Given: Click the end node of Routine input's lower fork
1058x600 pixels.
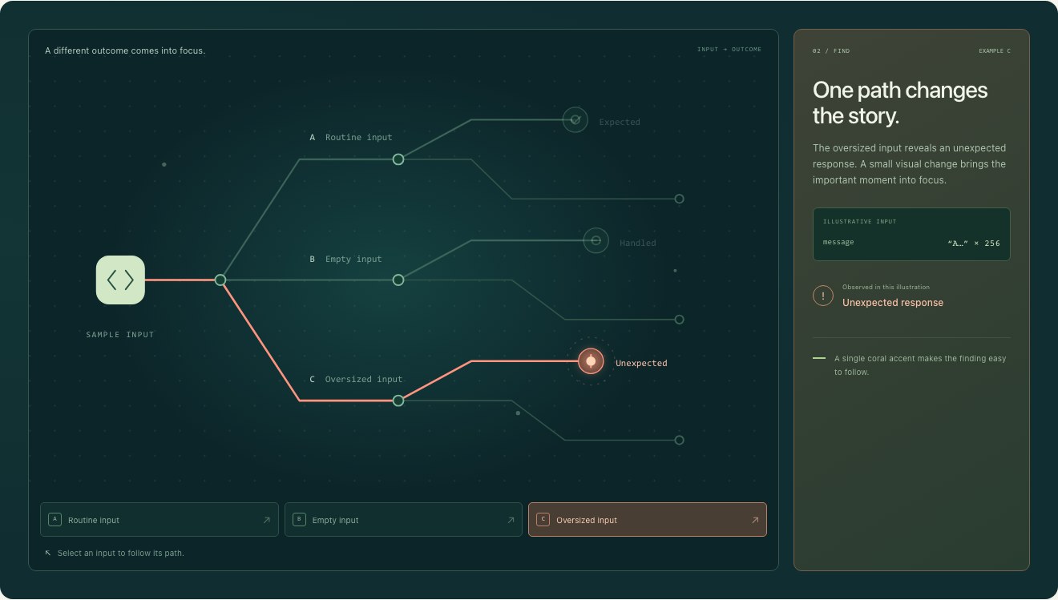Looking at the screenshot, I should (x=679, y=199).
